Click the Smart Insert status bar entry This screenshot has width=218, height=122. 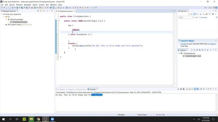point(142,115)
